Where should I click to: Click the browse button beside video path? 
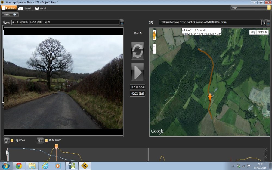[x=122, y=22]
